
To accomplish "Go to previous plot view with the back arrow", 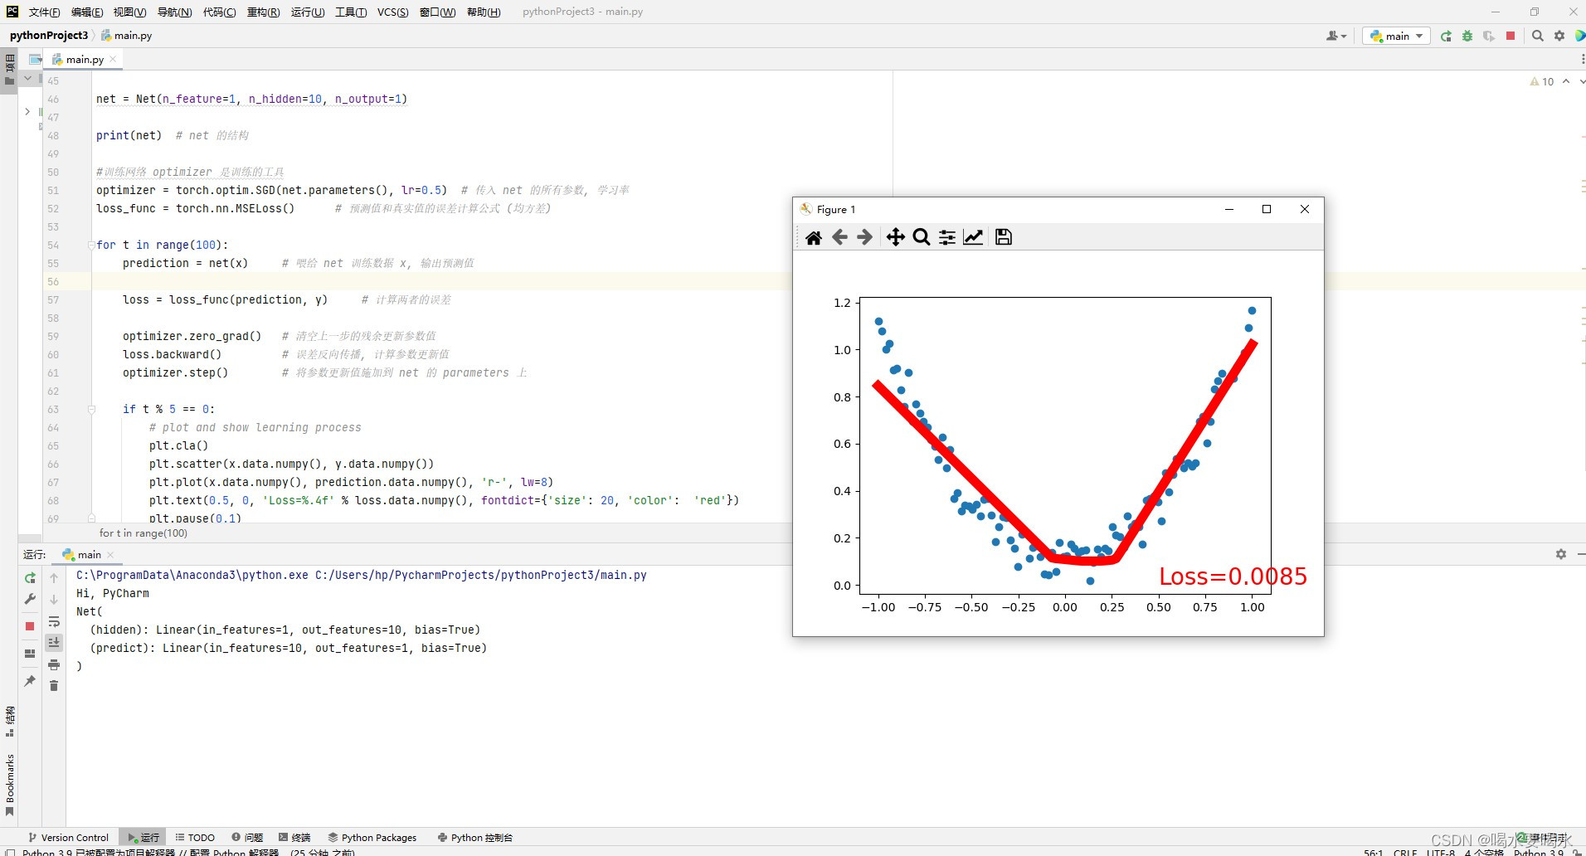I will coord(840,237).
